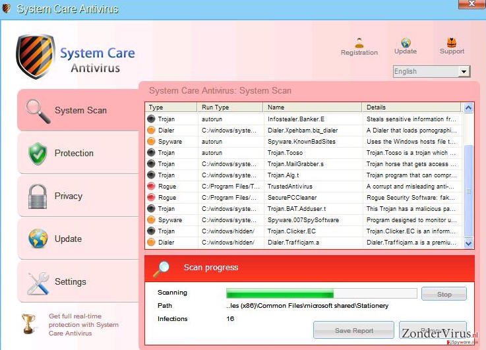Viewport: 486px width, 350px height.
Task: Click the orange icon of Dialer.Xpehbam.biz_dialer row
Action: [151, 130]
